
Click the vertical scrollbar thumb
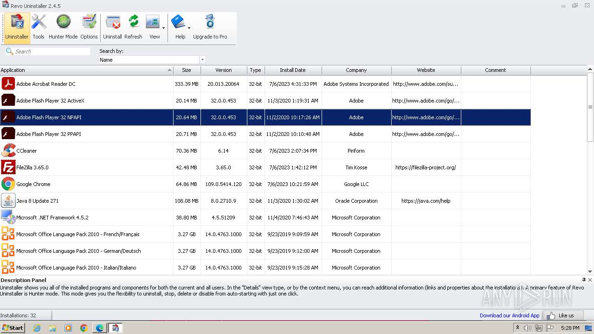(x=590, y=107)
